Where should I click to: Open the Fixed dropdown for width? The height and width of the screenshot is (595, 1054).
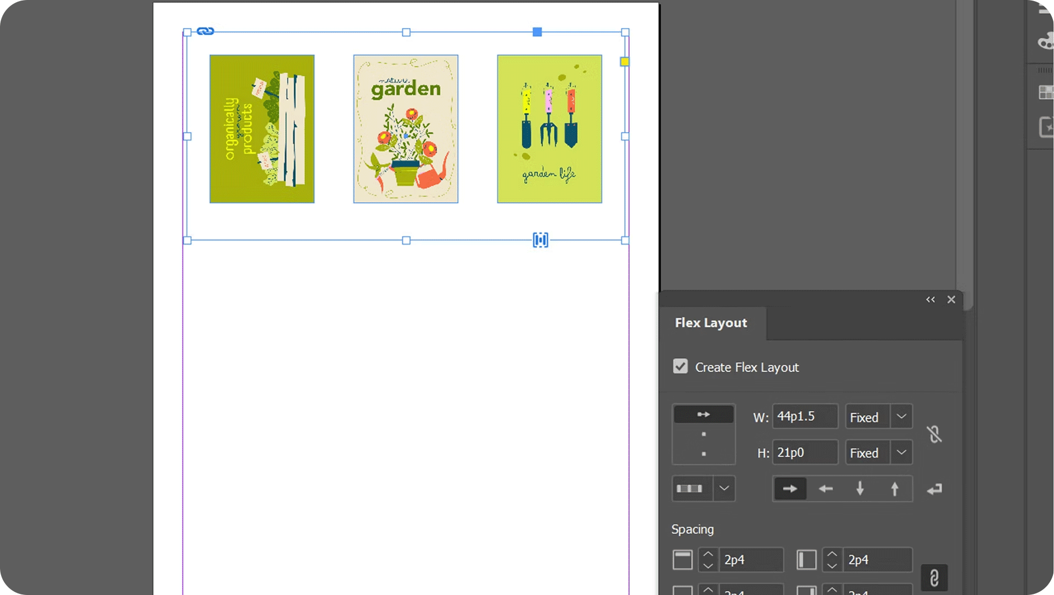[x=900, y=416]
